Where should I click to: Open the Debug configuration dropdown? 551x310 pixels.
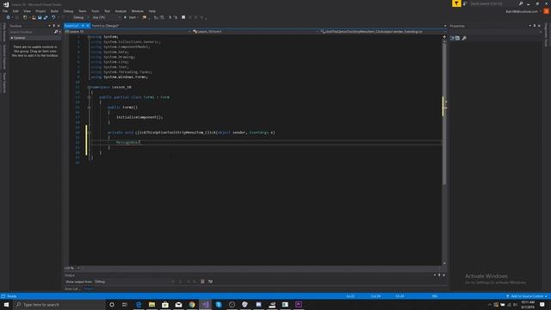[x=80, y=17]
